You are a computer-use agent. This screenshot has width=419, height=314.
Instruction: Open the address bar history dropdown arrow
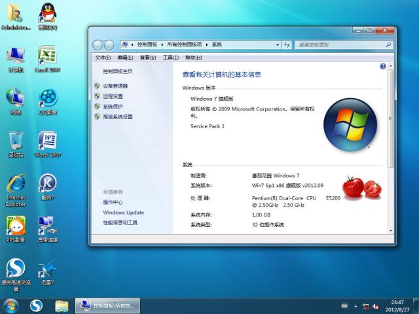click(278, 45)
